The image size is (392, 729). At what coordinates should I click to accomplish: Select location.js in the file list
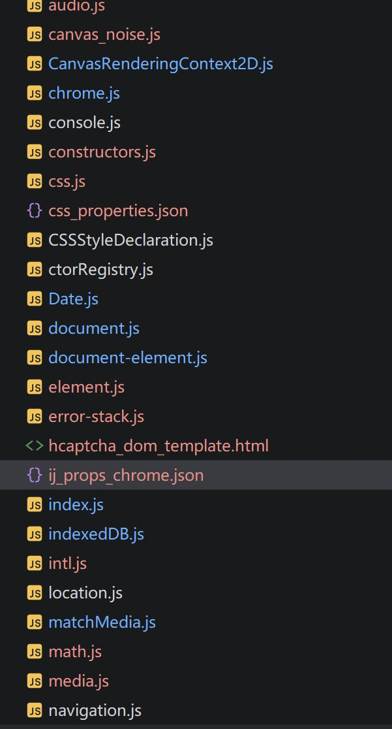coord(85,593)
